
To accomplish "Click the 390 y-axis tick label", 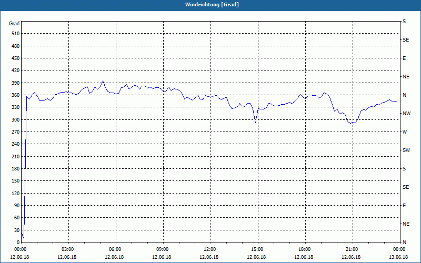I will pos(16,83).
